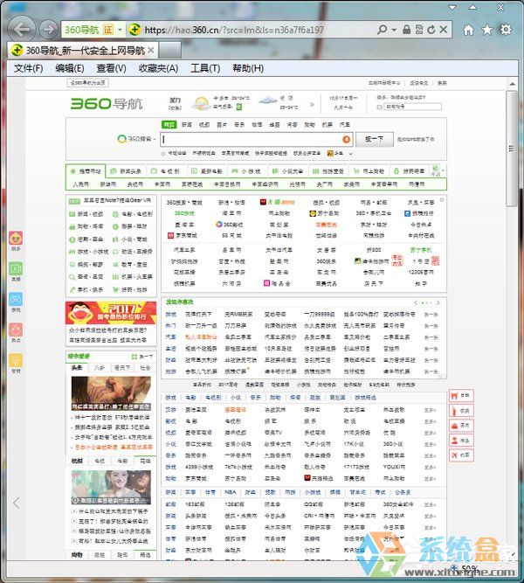Open the 12306官网 link
The width and height of the screenshot is (524, 583).
[x=421, y=272]
